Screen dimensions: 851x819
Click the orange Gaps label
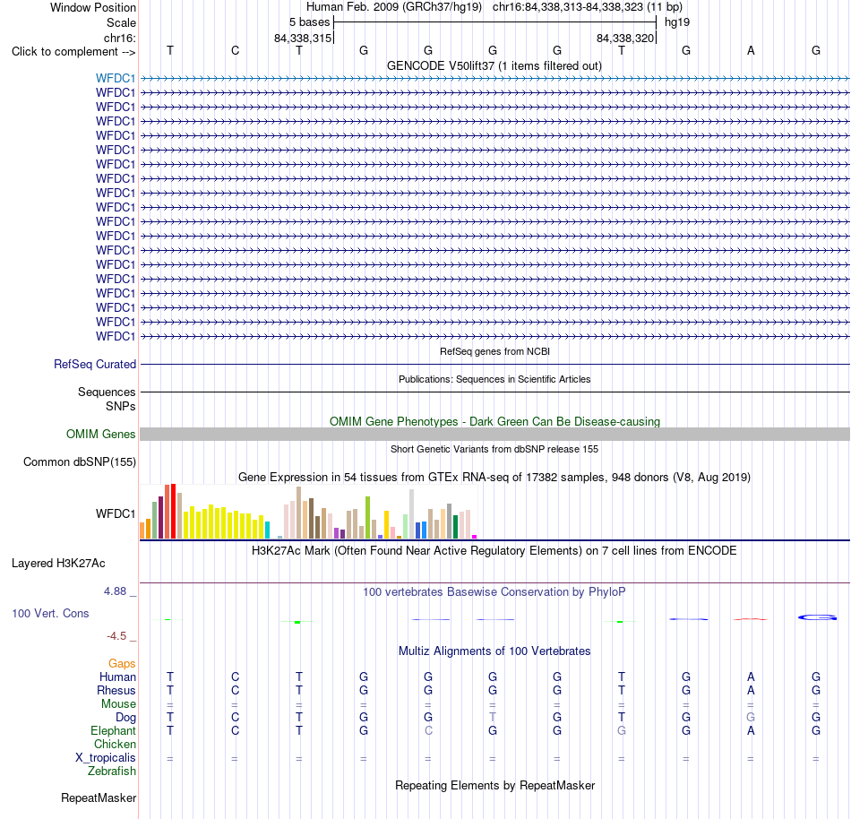pyautogui.click(x=122, y=663)
